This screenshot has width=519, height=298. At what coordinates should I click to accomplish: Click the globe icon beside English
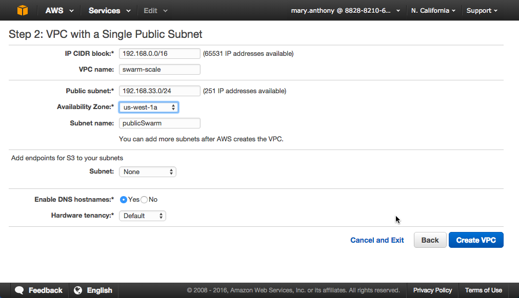pyautogui.click(x=78, y=290)
